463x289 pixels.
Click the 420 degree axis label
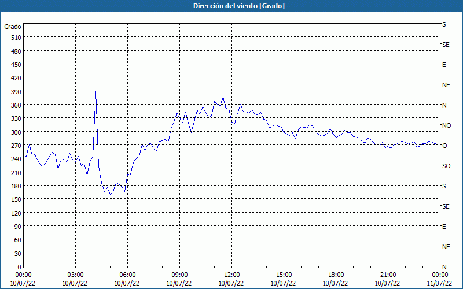[x=16, y=78]
